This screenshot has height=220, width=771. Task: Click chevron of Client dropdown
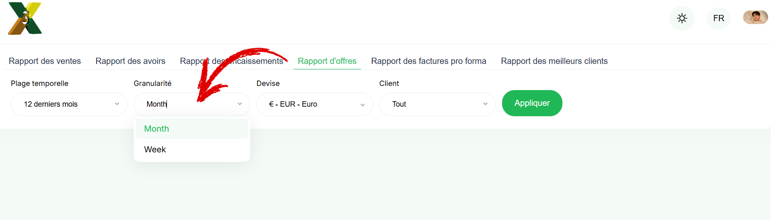485,104
